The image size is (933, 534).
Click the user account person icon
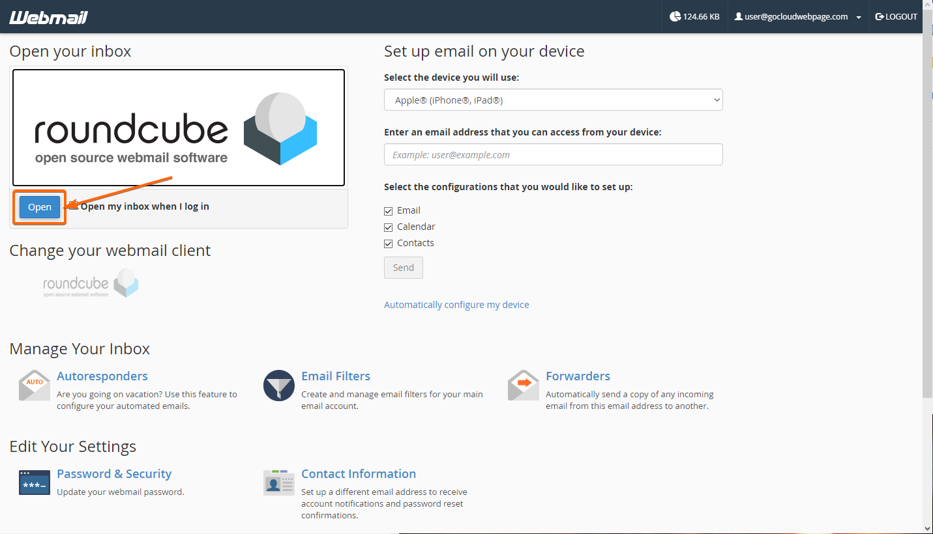click(739, 16)
